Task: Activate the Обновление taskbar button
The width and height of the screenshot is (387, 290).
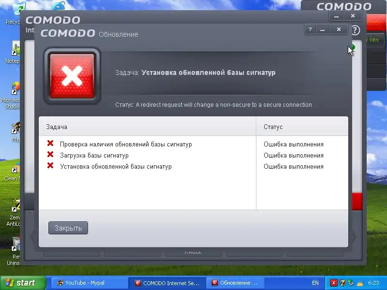Action: 236,283
